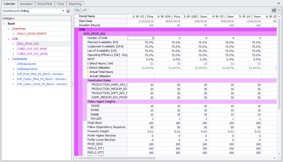
Task: Collapse the Incentives tree node
Action: pyautogui.click(x=9, y=29)
